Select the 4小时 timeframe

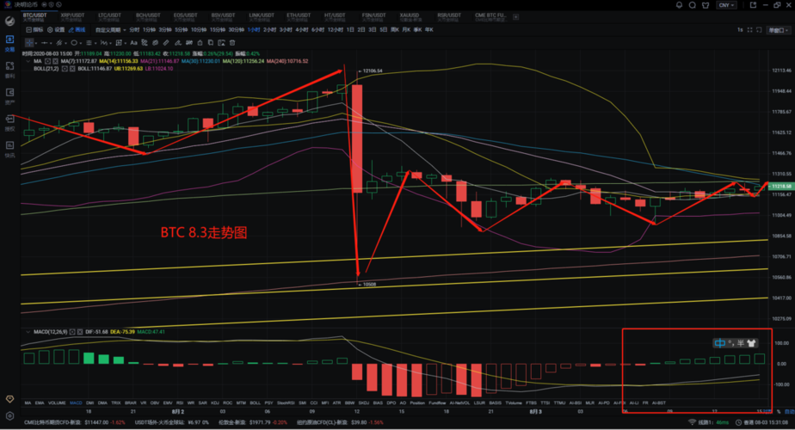tap(302, 29)
